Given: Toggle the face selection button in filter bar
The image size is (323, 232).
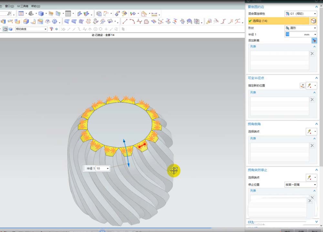Looking at the screenshot, I should click(x=5, y=29).
